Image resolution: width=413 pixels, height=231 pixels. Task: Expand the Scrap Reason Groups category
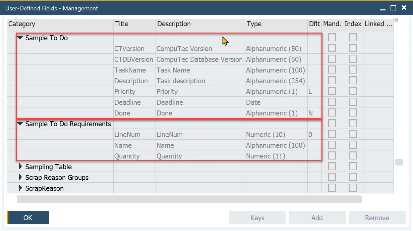pos(21,178)
